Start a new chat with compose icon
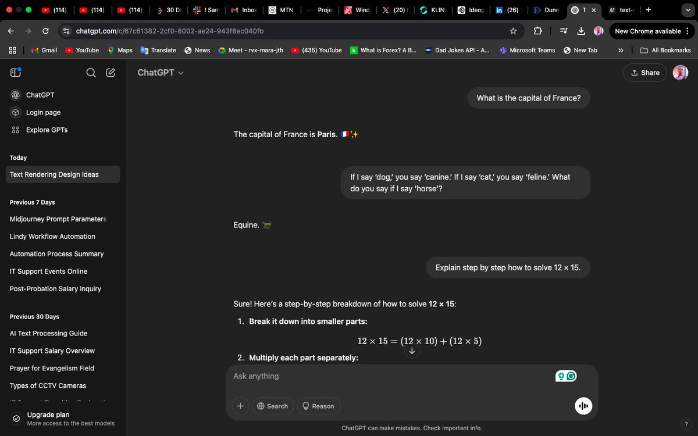The height and width of the screenshot is (436, 698). click(111, 73)
